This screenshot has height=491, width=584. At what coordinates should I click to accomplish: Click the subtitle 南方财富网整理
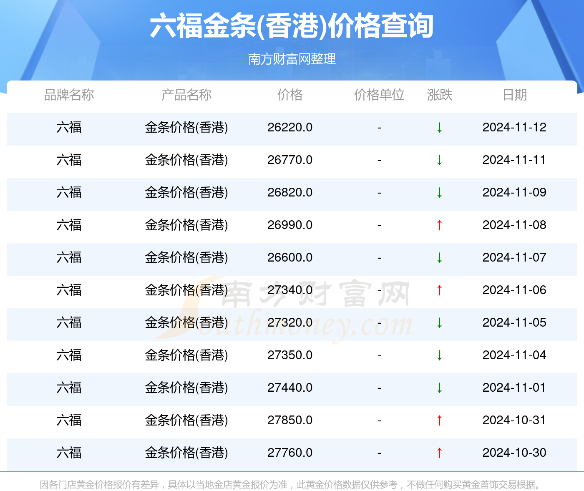point(292,59)
